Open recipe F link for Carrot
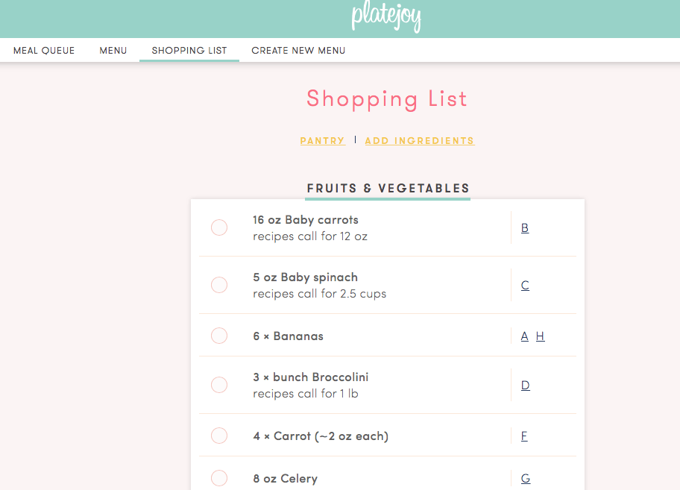Viewport: 680px width, 490px height. (x=524, y=436)
